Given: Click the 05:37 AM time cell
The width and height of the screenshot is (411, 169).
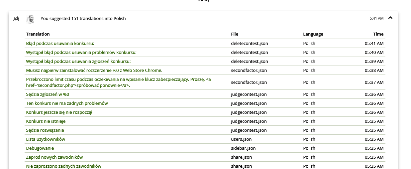Looking at the screenshot, I should 374,82.
